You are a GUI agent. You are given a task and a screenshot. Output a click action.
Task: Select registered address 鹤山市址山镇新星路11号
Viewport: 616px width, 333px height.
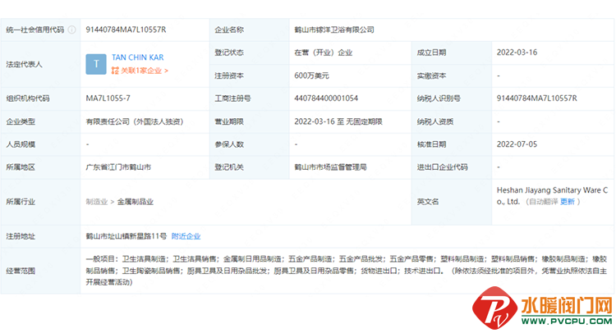tap(126, 236)
